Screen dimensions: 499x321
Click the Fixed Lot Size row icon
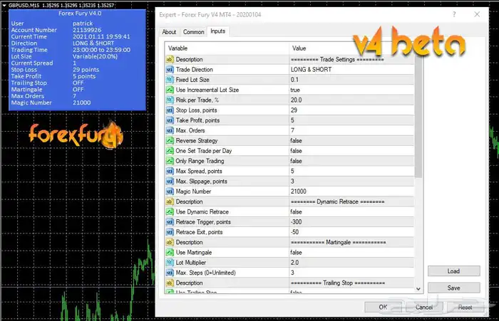170,80
